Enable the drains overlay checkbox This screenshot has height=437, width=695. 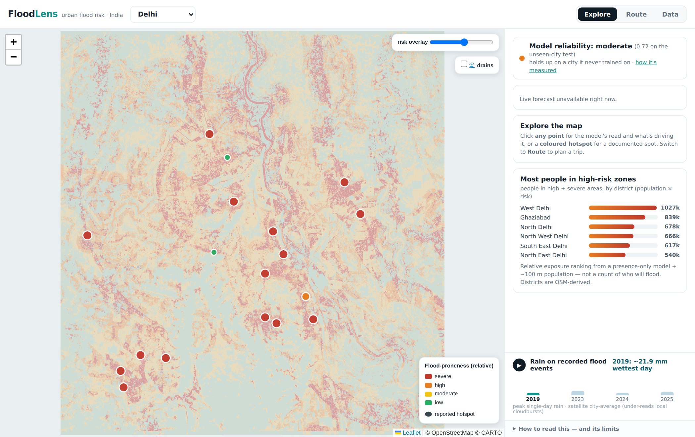(464, 64)
